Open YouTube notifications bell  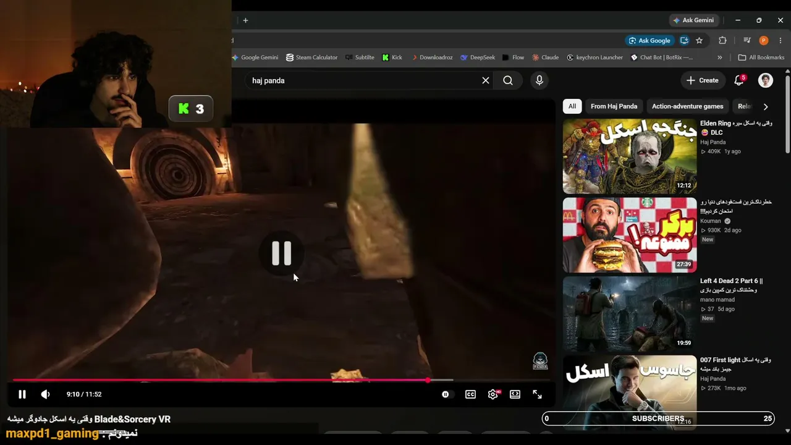point(739,80)
